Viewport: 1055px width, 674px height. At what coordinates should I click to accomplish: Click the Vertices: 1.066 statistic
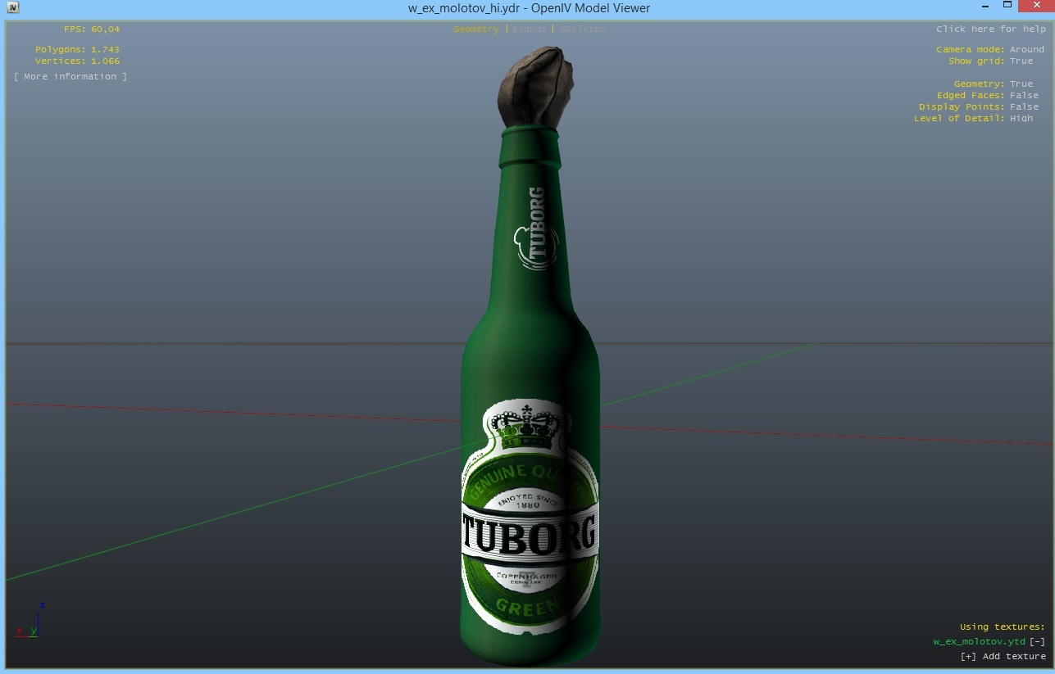77,61
